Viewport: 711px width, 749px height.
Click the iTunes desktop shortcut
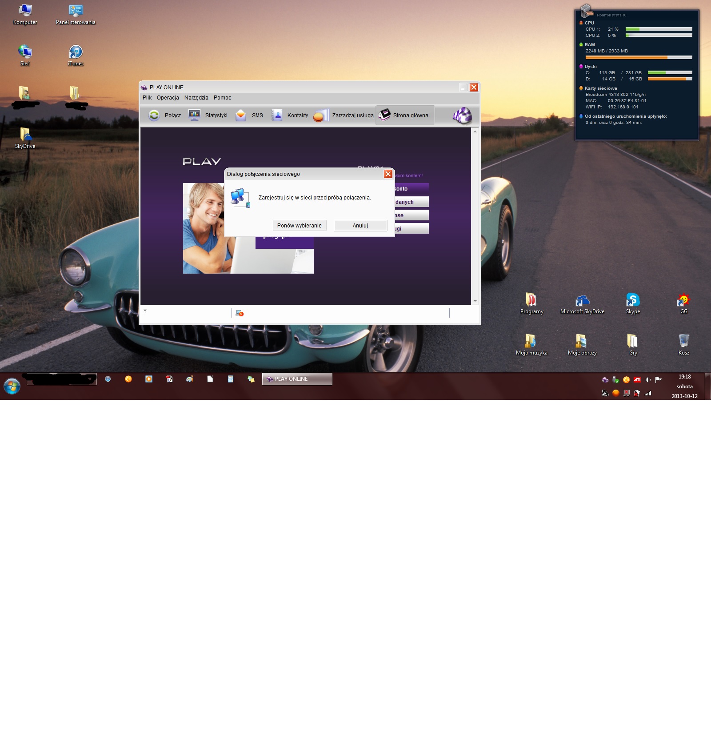pos(76,52)
